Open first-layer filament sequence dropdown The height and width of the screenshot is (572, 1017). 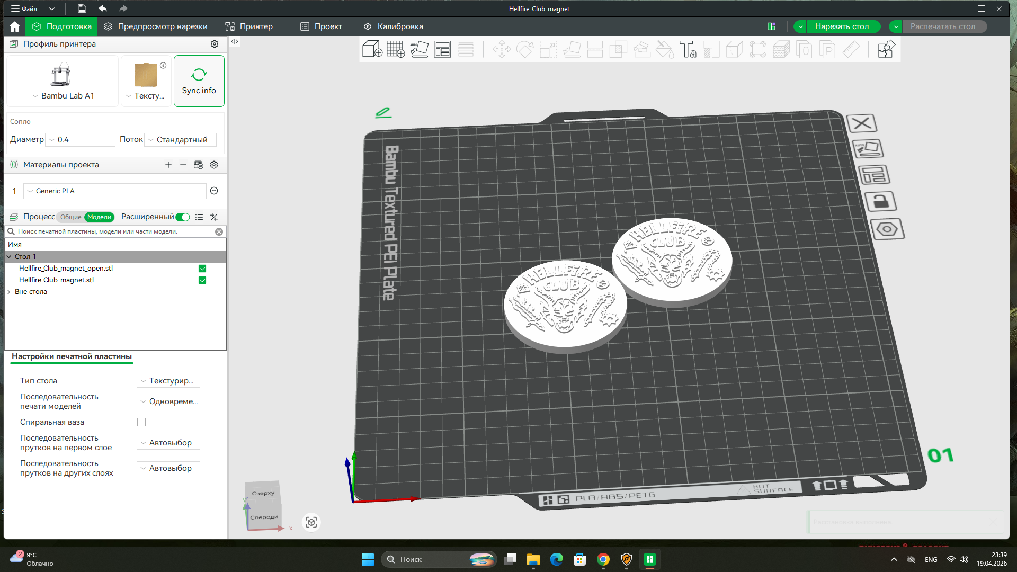168,443
